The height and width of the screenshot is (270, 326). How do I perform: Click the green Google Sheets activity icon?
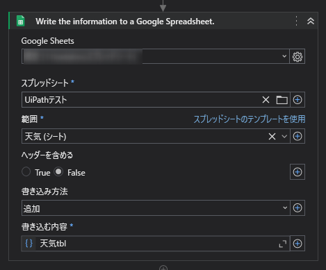tap(21, 21)
